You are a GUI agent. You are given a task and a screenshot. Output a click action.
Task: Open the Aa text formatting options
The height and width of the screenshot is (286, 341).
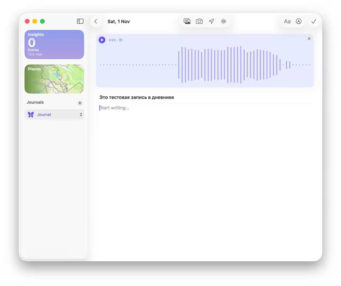(287, 21)
